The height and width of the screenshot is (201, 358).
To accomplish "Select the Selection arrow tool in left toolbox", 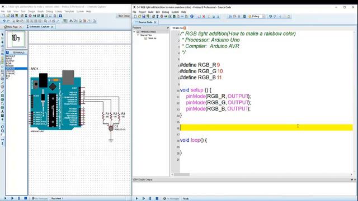I will 2,34.
